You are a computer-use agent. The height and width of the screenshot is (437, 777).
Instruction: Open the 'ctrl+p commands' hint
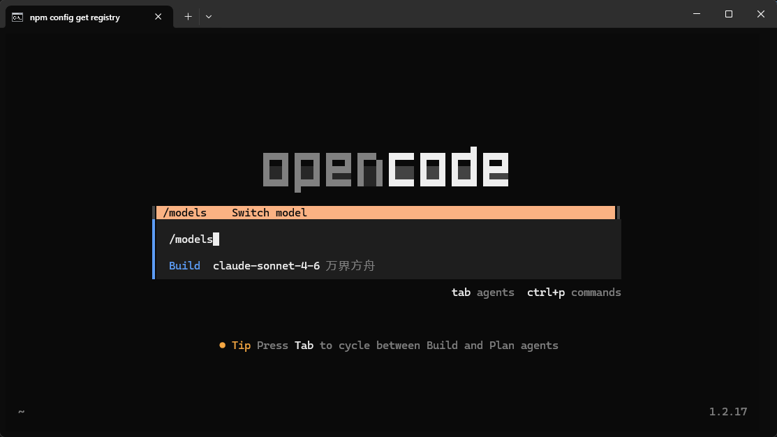coord(574,292)
